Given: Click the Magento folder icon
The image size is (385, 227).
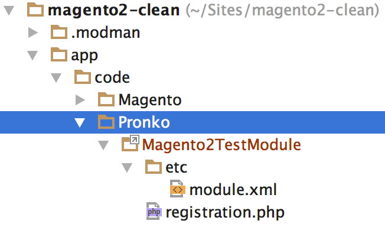Looking at the screenshot, I should (106, 99).
